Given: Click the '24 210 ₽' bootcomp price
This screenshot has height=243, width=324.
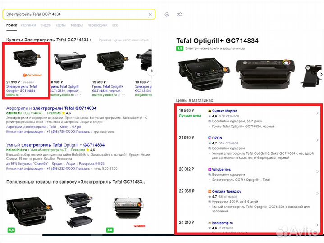Looking at the screenshot, I should coord(187,222).
